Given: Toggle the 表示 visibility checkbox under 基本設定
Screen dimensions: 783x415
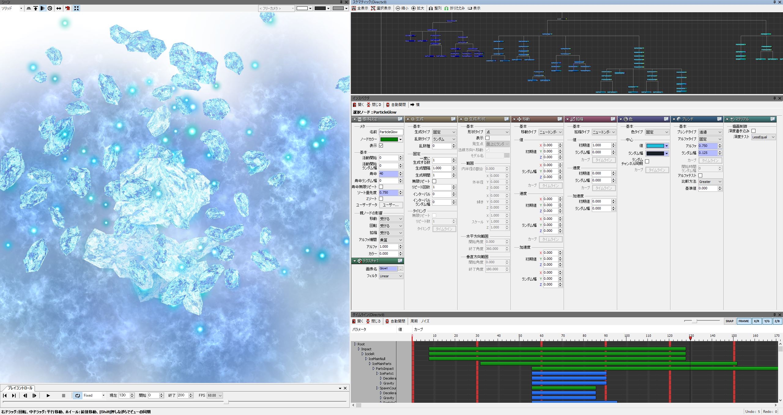Looking at the screenshot, I should (381, 146).
